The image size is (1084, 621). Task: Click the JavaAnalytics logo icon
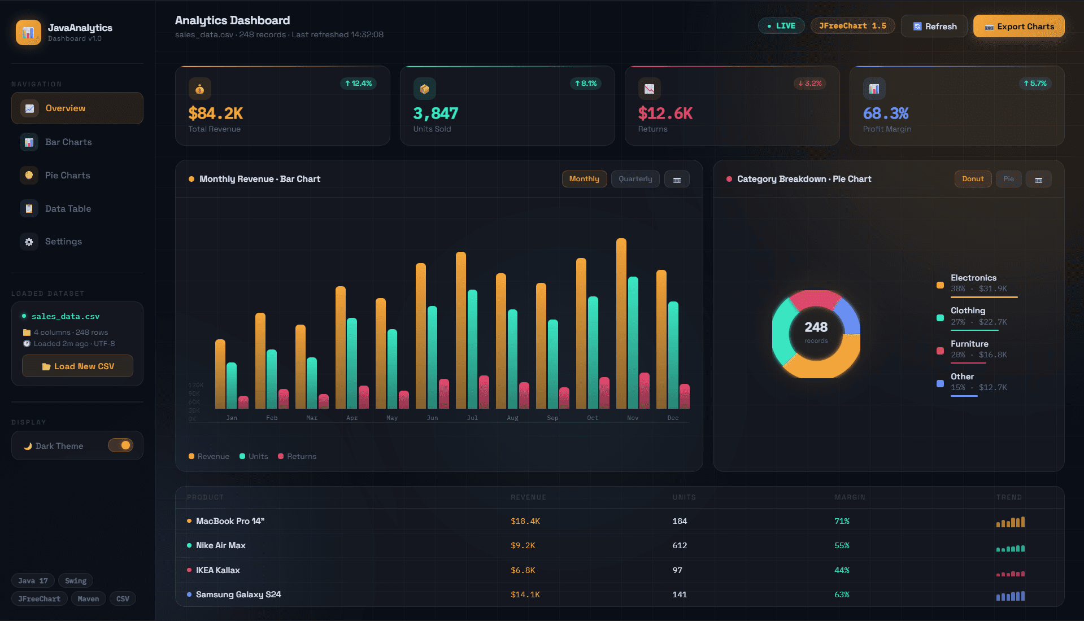tap(28, 32)
